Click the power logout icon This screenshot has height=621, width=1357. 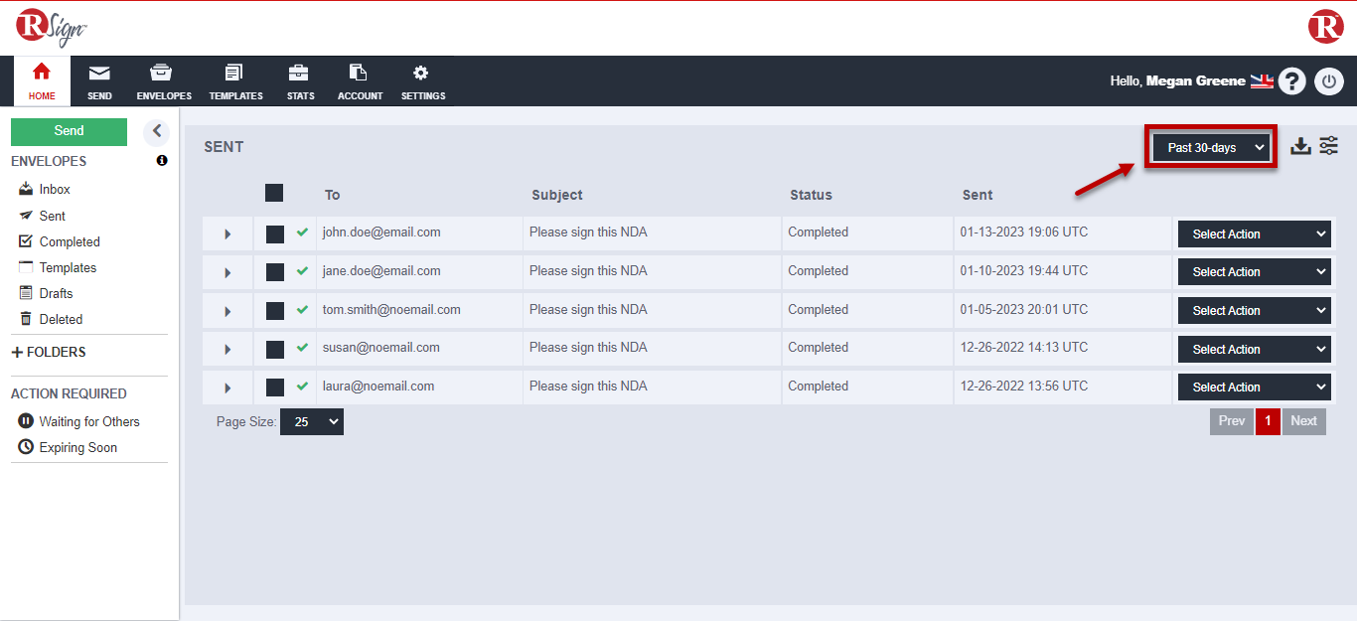[1328, 81]
